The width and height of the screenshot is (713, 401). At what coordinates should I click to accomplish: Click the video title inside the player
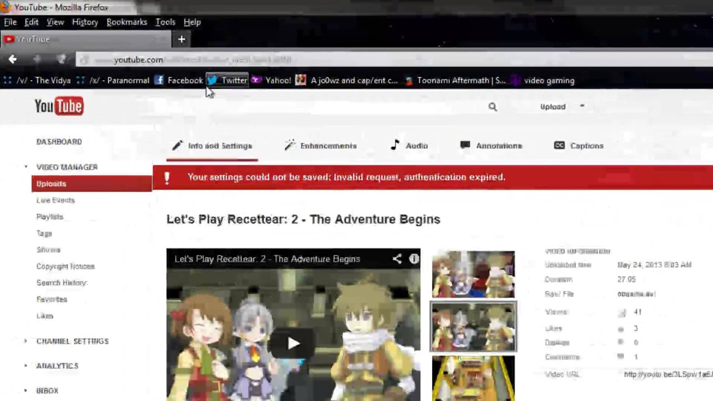tap(267, 259)
